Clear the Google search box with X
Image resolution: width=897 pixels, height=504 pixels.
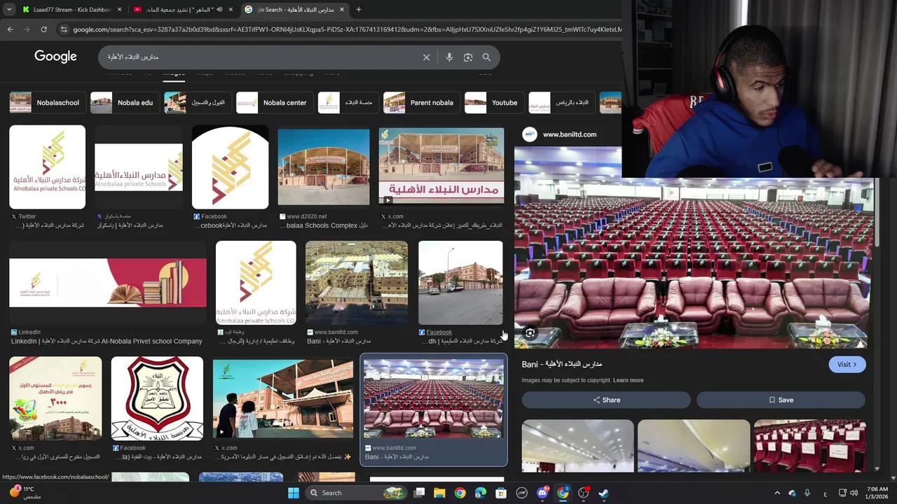tap(426, 57)
